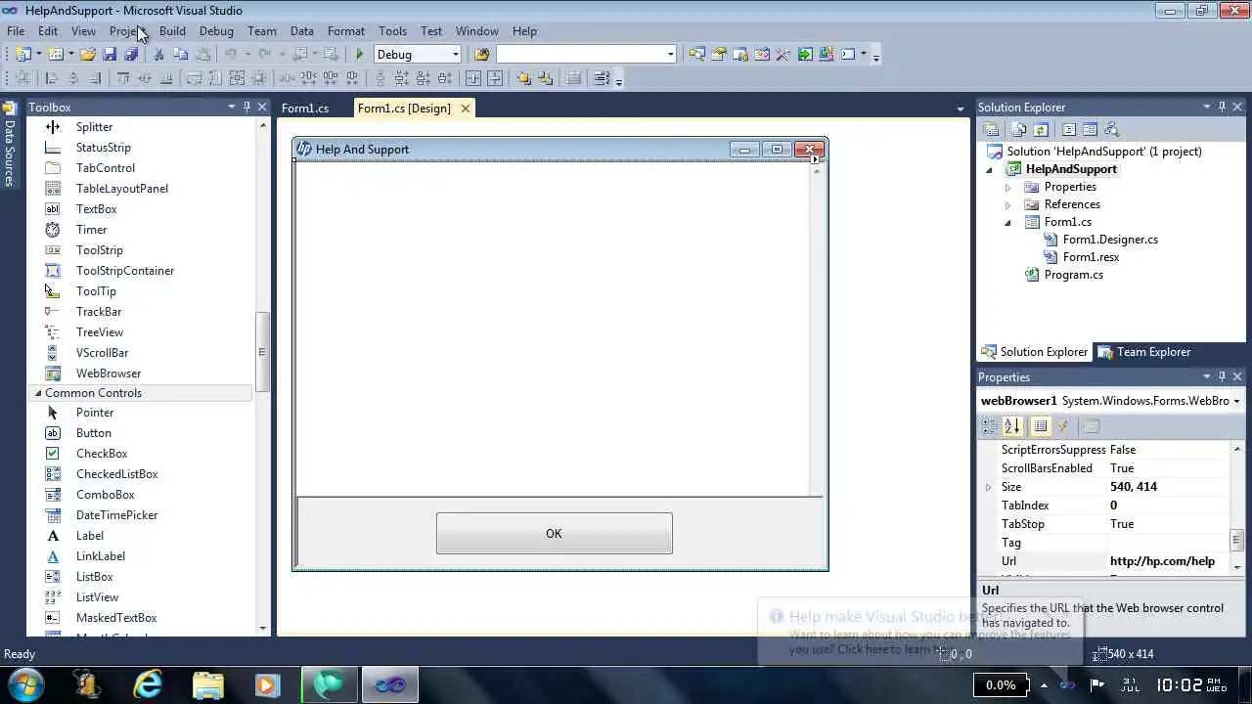
Task: Select Form1.resx in Solution Explorer
Action: pos(1091,257)
